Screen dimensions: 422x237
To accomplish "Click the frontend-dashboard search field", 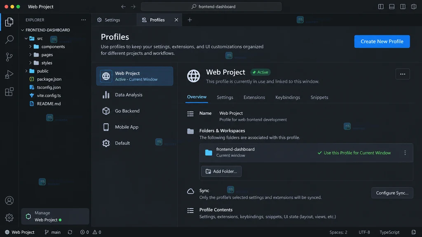I will click(x=211, y=7).
